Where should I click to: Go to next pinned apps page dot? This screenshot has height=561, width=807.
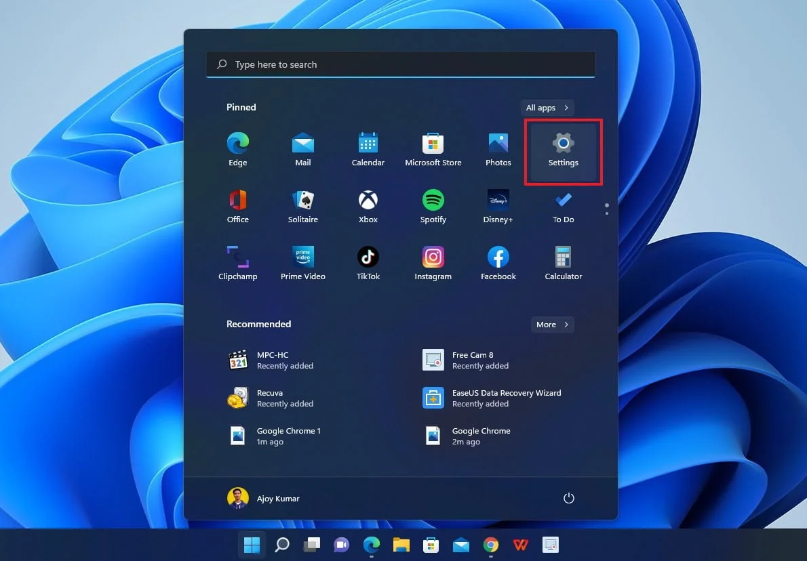pos(606,213)
